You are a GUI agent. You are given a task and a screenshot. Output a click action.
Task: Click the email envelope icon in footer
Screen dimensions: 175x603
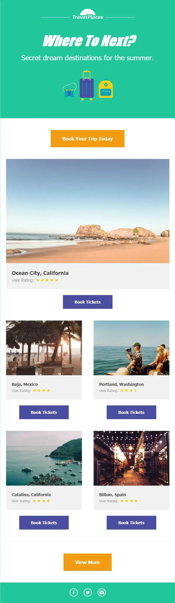101,592
